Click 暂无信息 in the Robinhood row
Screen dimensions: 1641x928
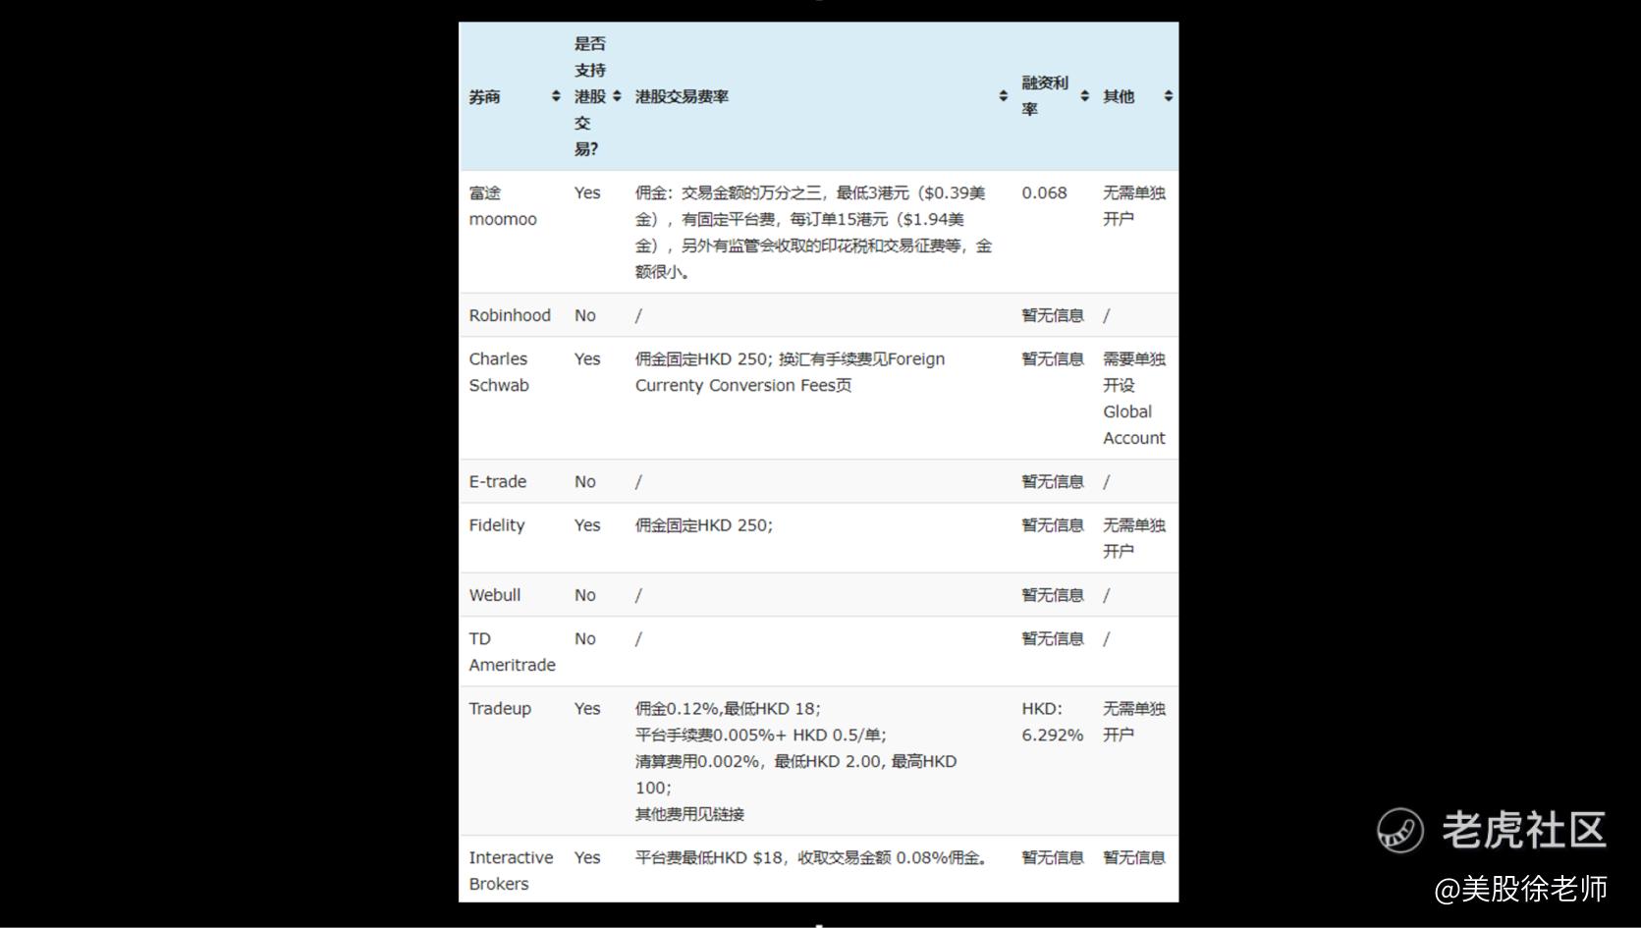point(1053,315)
